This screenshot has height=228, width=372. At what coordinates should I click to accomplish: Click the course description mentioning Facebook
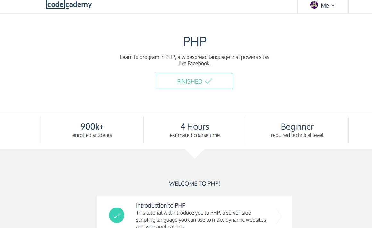click(195, 60)
